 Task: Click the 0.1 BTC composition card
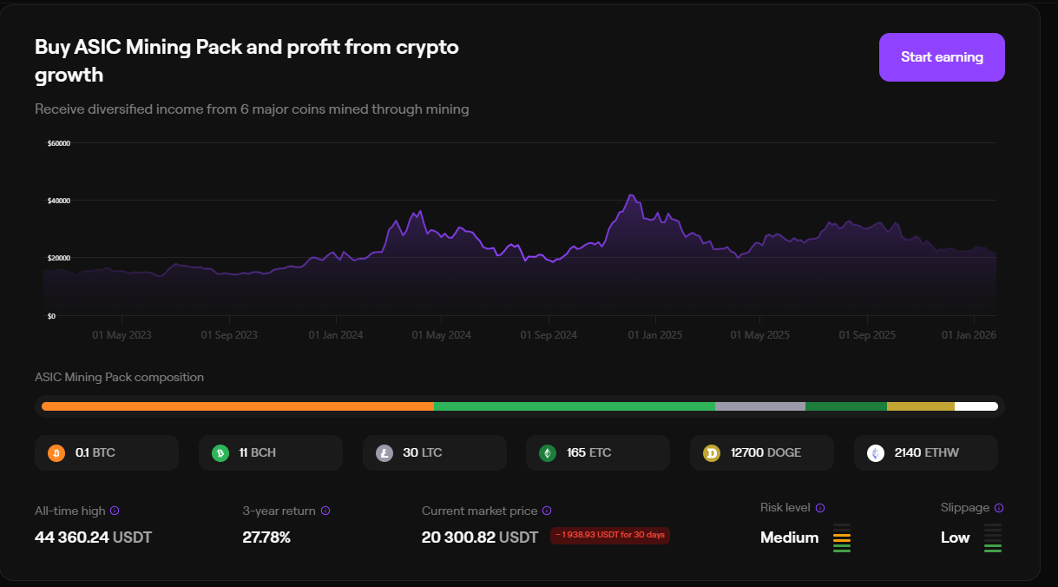click(x=107, y=452)
